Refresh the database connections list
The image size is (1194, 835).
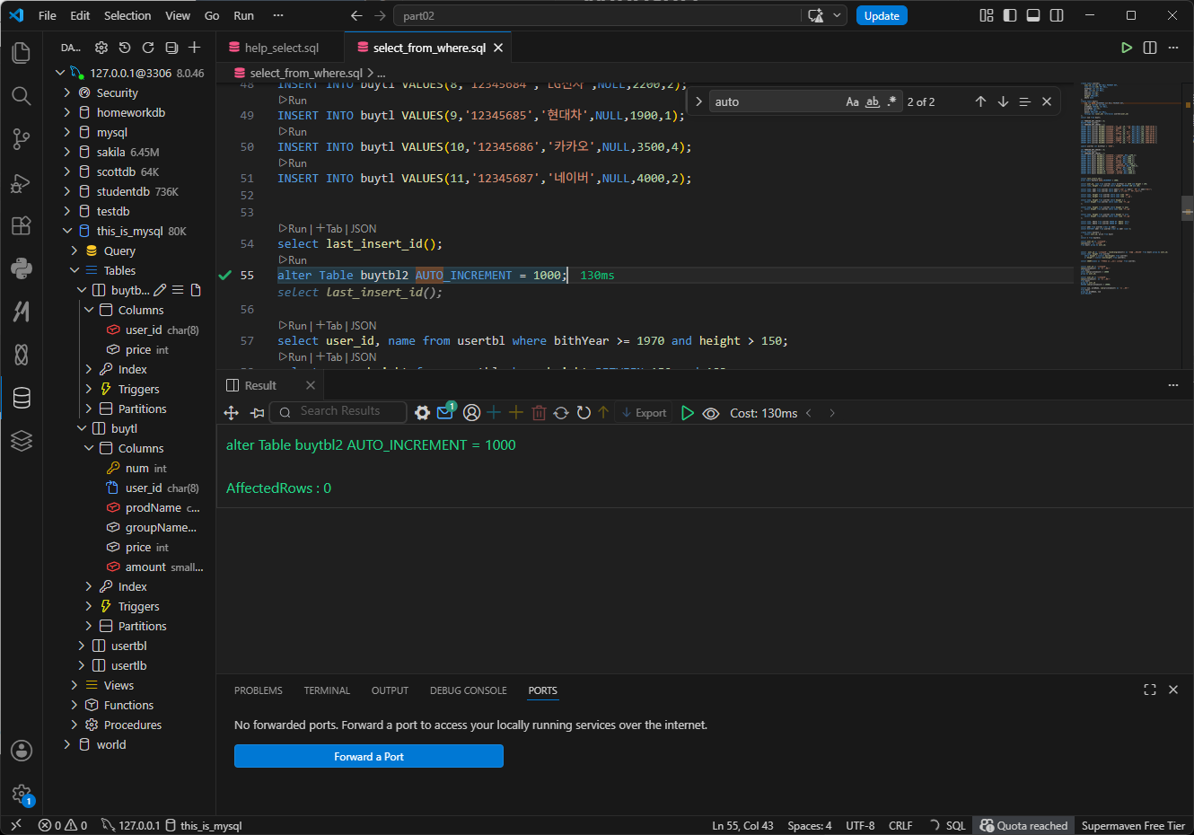point(148,48)
